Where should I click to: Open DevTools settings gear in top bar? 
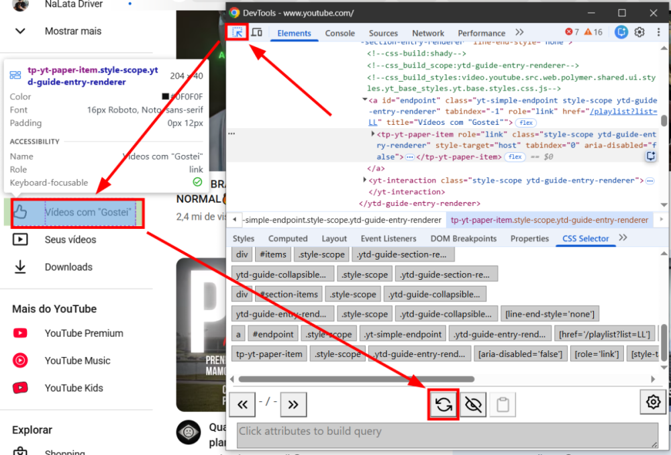[639, 32]
